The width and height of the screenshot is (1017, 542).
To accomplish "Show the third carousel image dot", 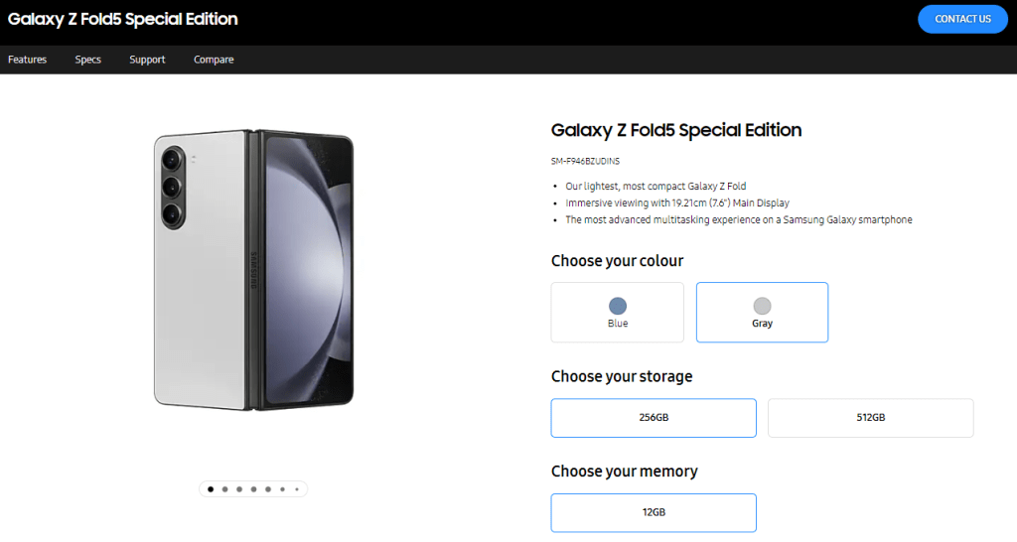I will pyautogui.click(x=239, y=488).
